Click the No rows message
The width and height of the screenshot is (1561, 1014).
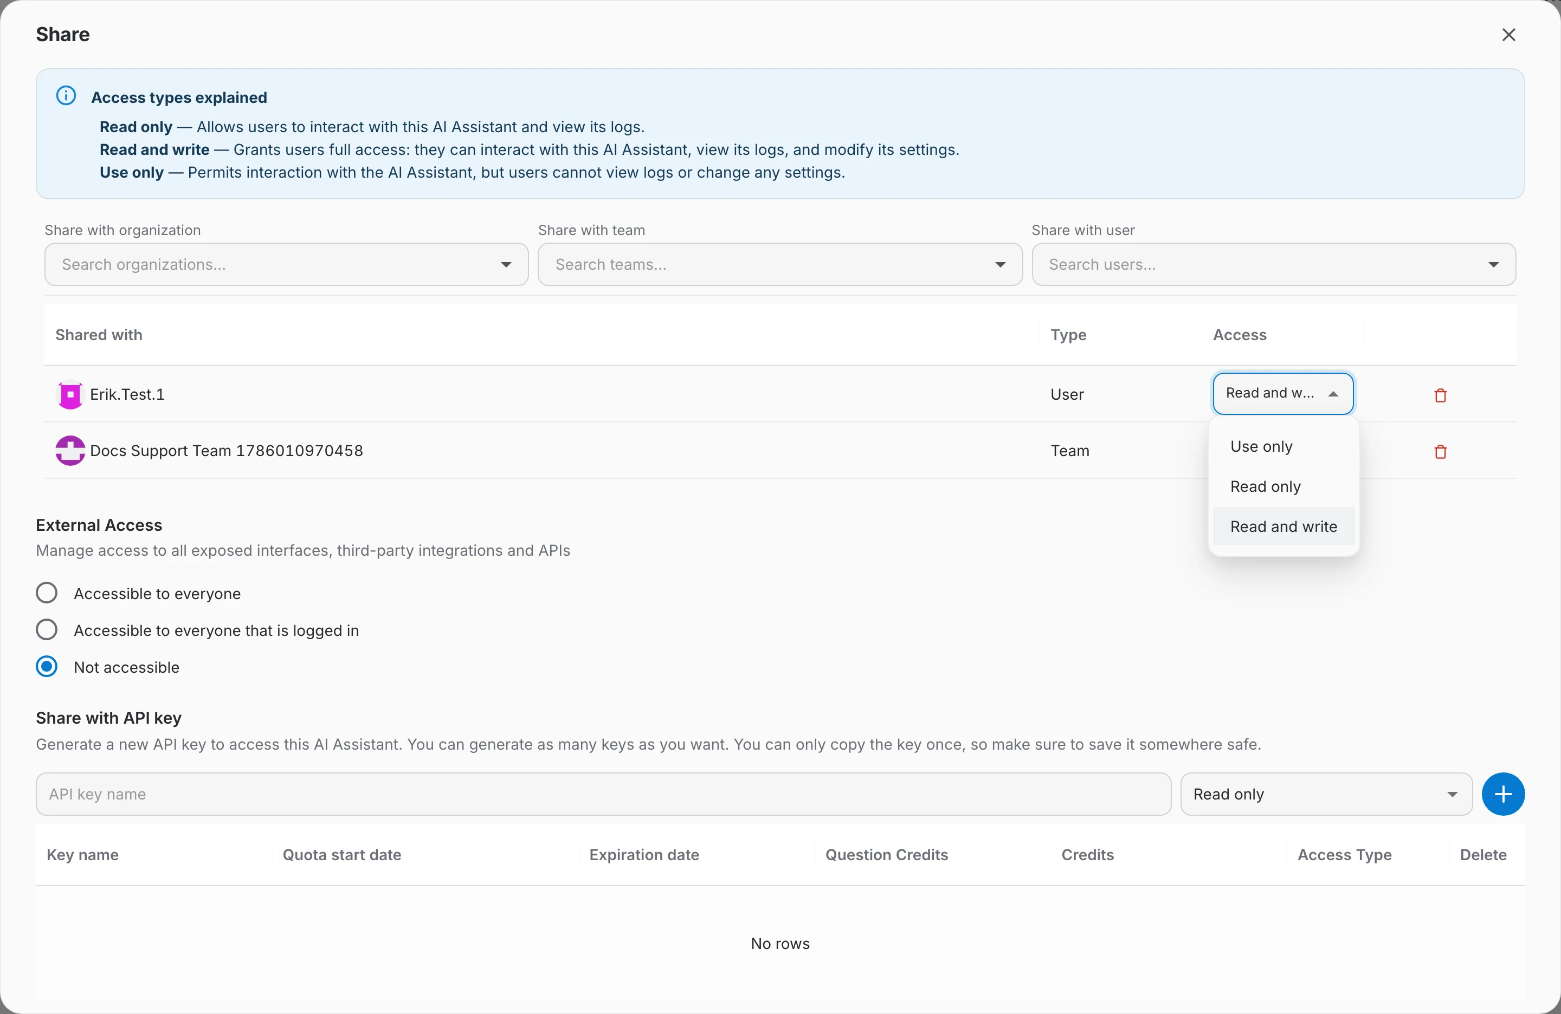coord(780,944)
